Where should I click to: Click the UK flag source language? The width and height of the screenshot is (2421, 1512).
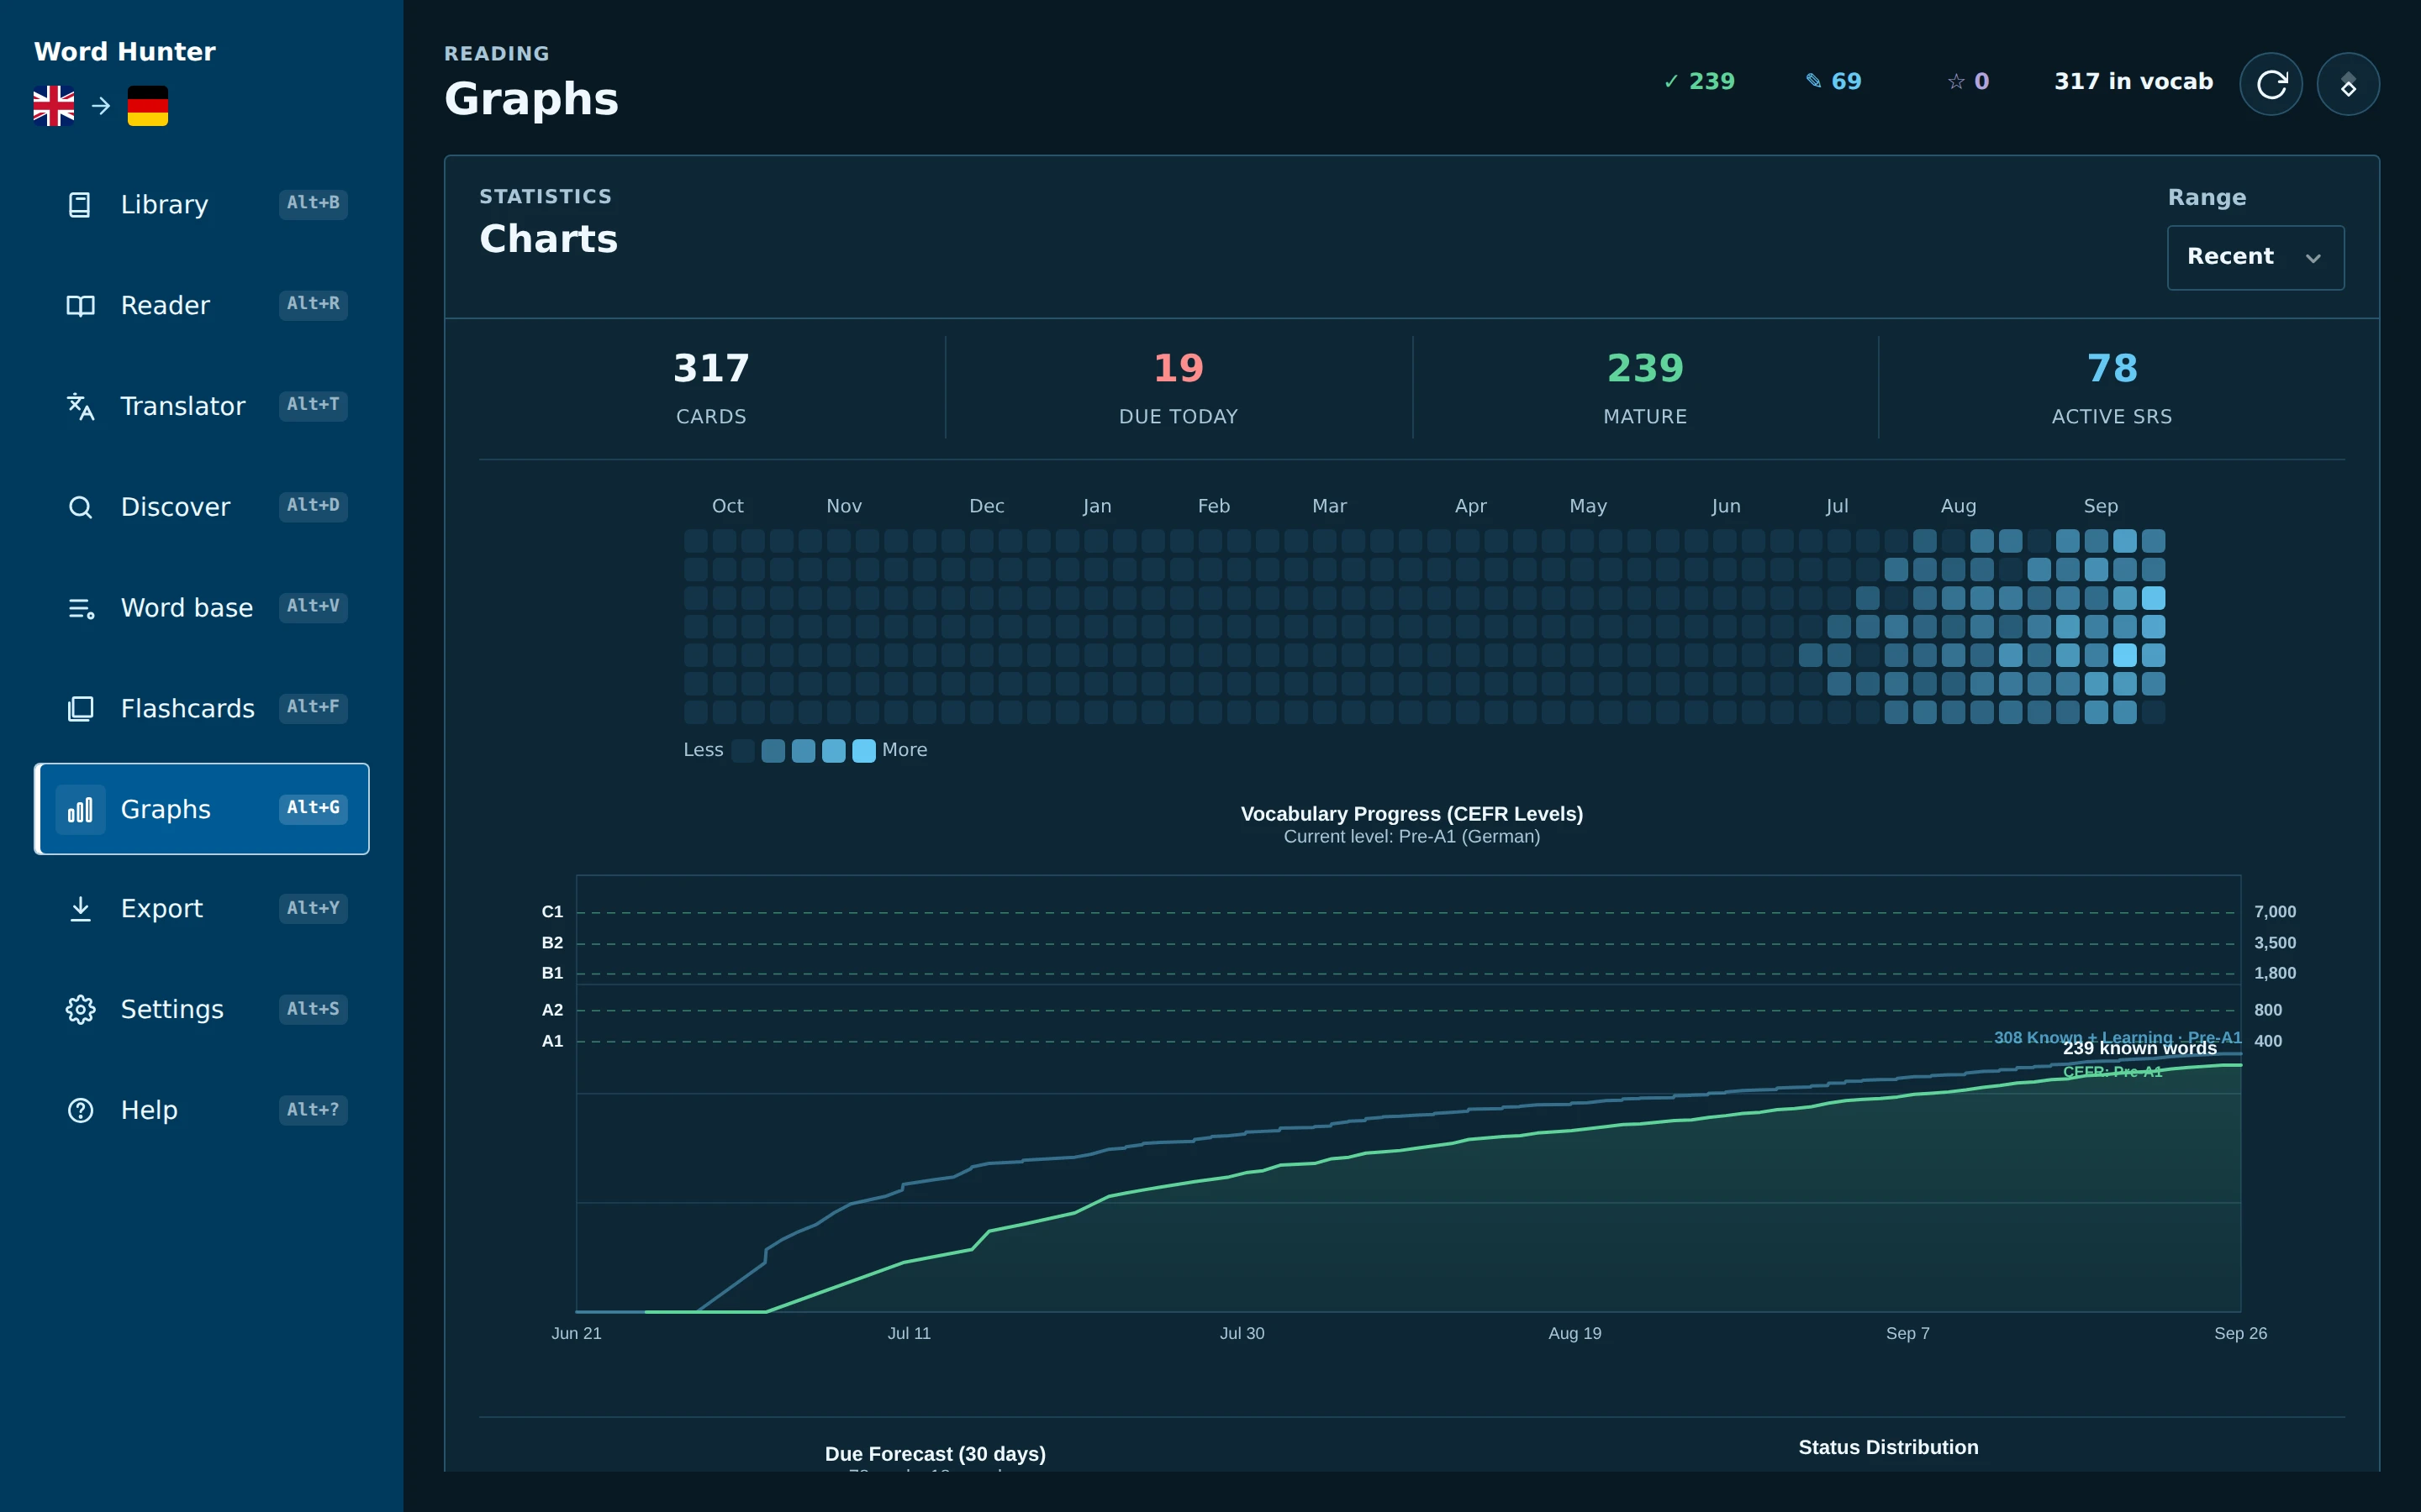point(54,106)
